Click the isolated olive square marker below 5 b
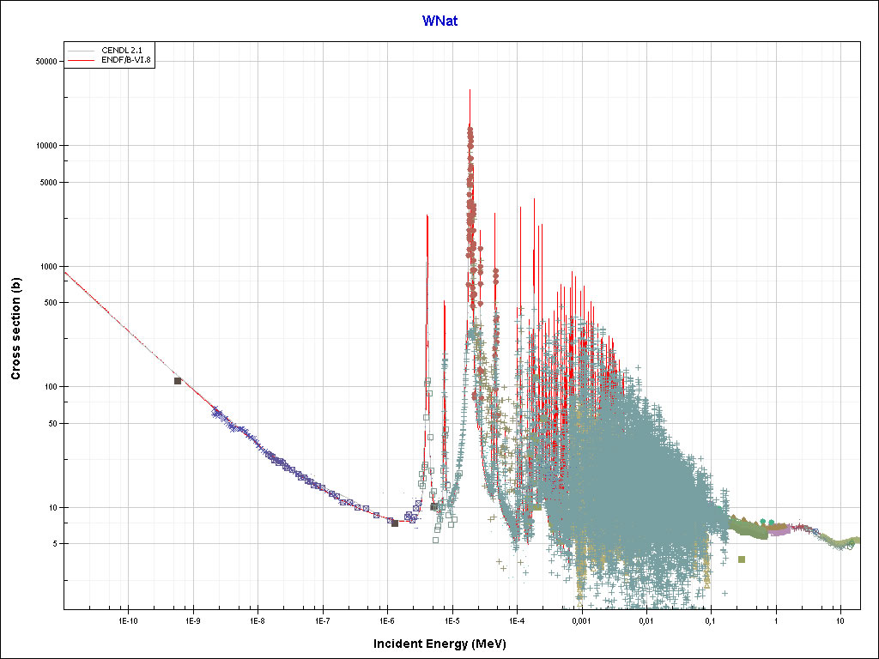 tap(742, 559)
